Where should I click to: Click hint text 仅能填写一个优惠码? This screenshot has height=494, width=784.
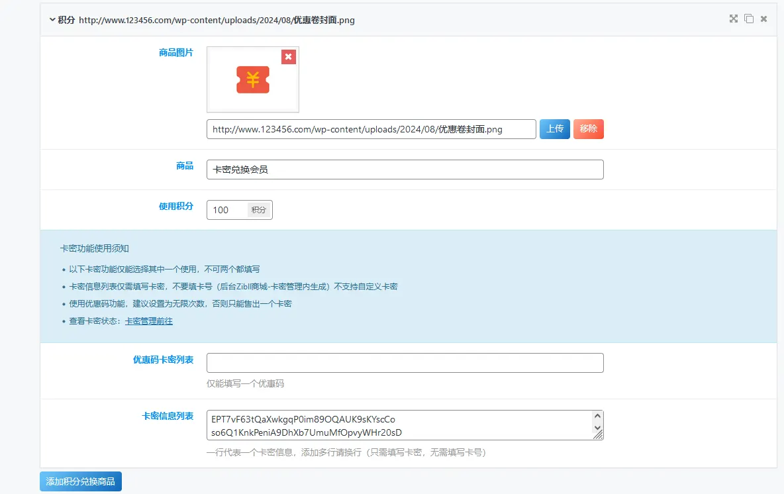point(246,383)
